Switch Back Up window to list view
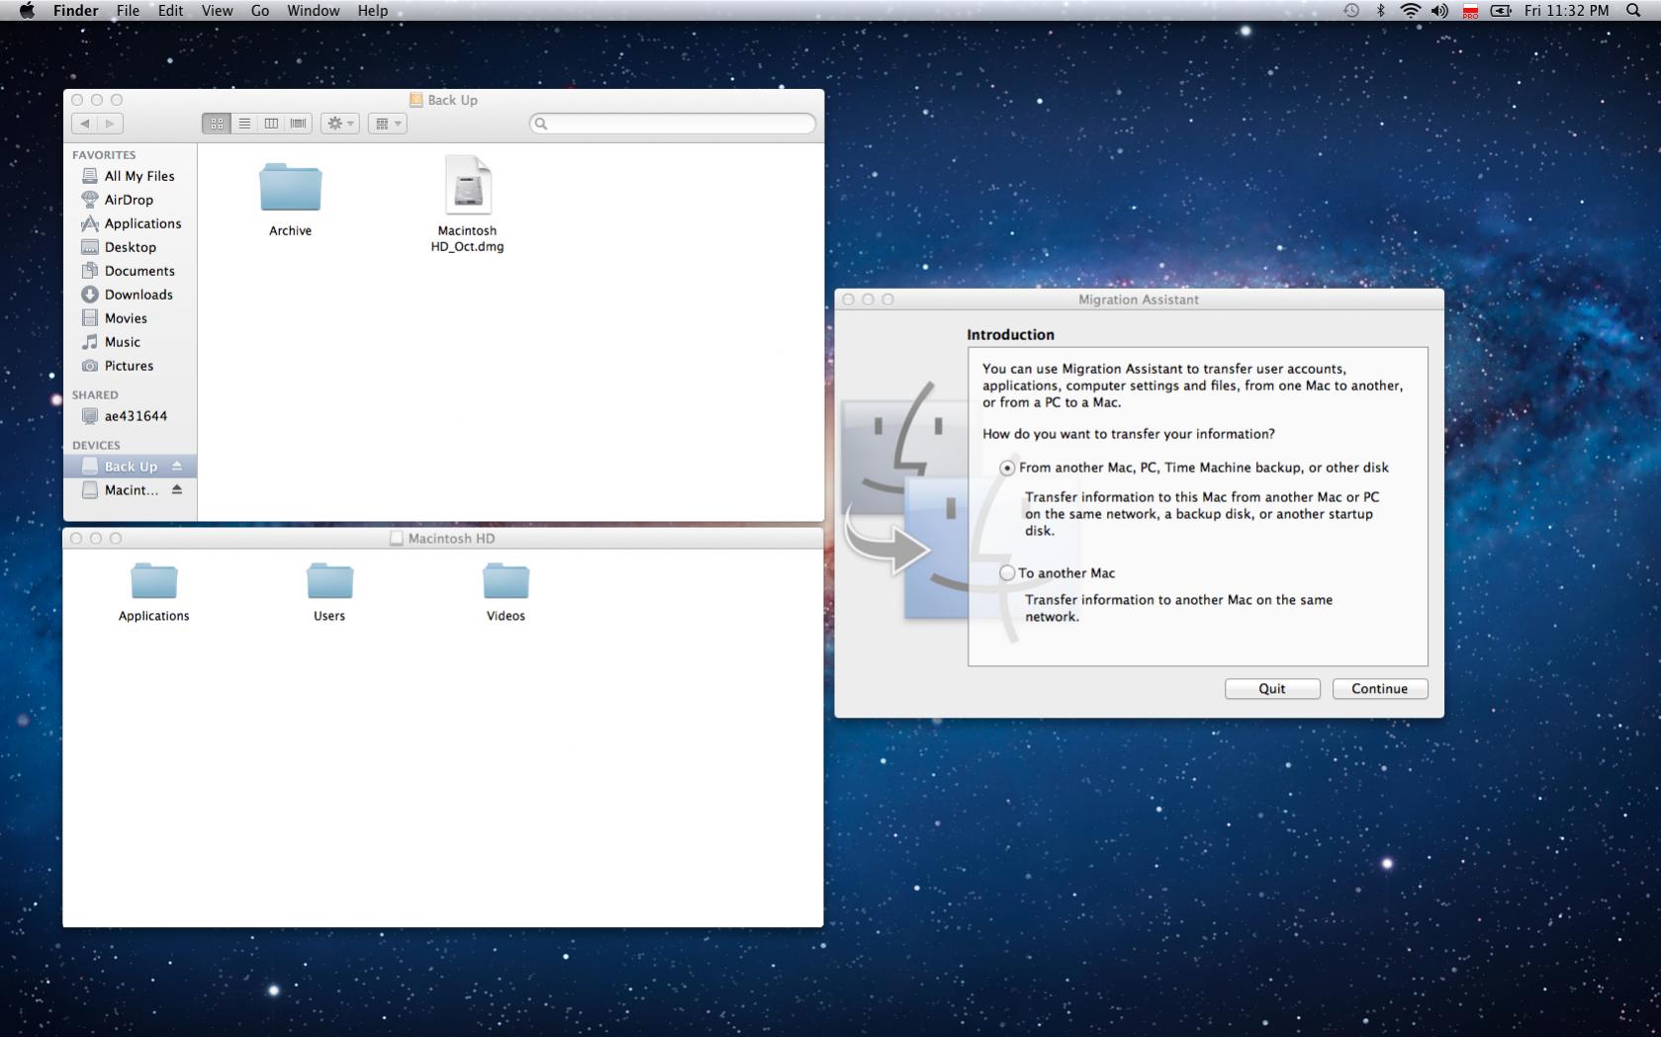This screenshot has width=1661, height=1037. click(x=243, y=124)
